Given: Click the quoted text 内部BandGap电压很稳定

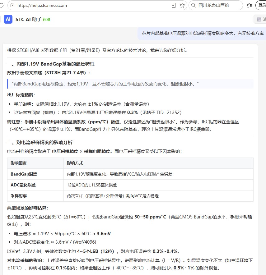Looking at the screenshot, I should pyautogui.click(x=105, y=84).
